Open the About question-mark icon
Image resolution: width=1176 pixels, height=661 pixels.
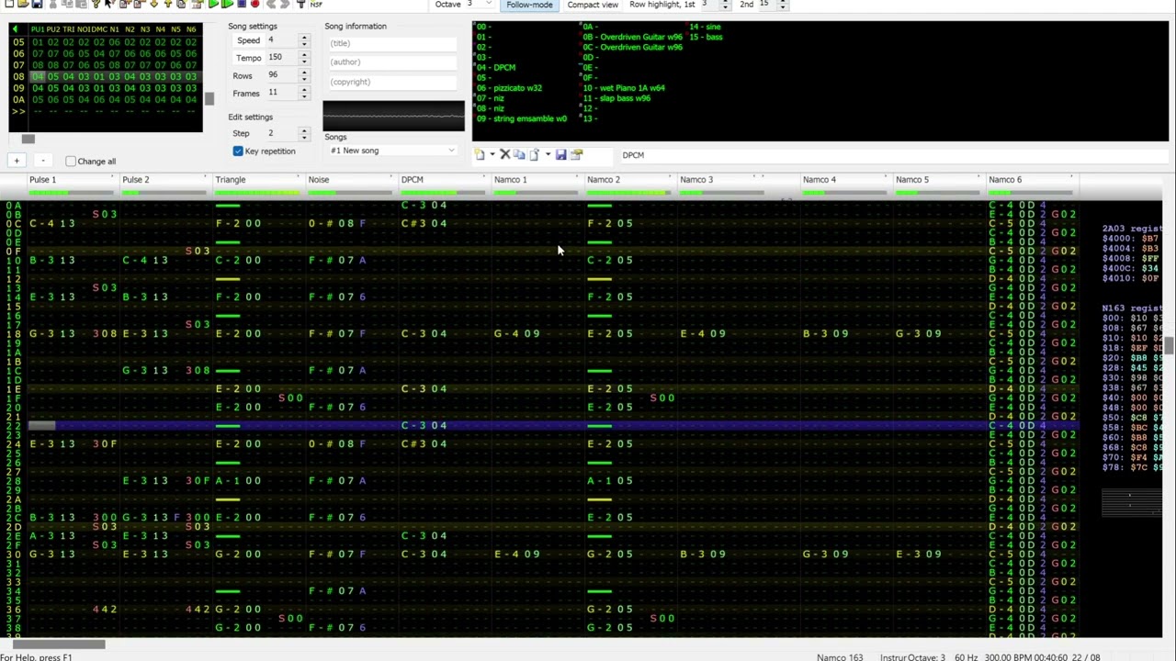(x=96, y=4)
